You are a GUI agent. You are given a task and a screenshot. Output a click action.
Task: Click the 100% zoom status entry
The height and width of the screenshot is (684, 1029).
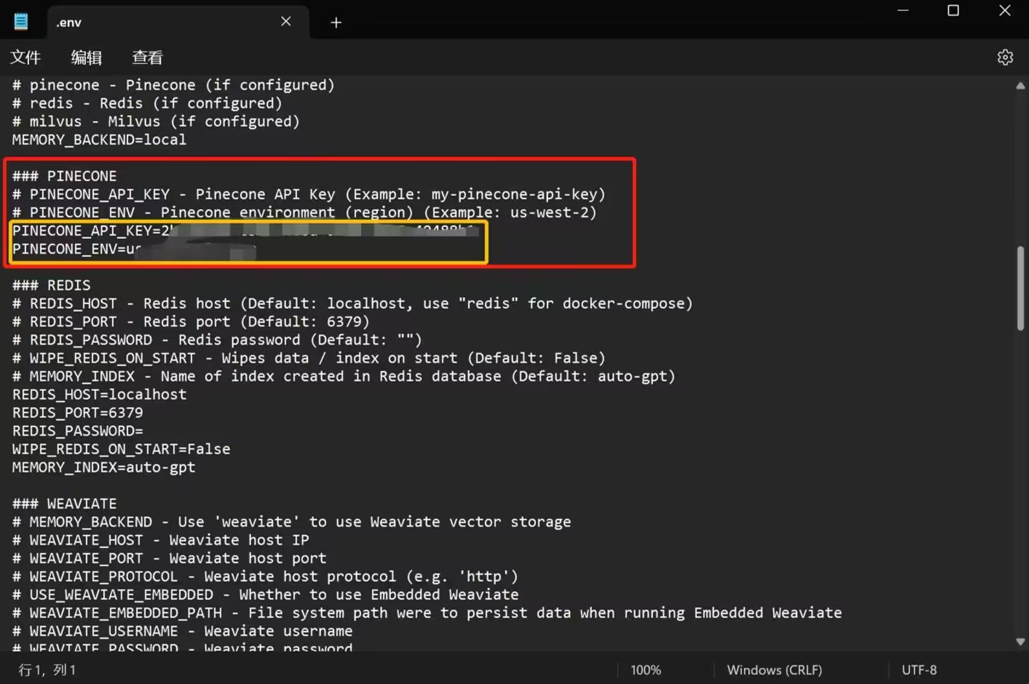click(x=646, y=670)
